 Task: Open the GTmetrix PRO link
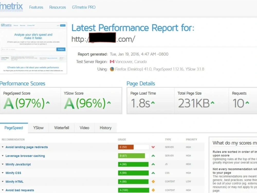pos(84,7)
